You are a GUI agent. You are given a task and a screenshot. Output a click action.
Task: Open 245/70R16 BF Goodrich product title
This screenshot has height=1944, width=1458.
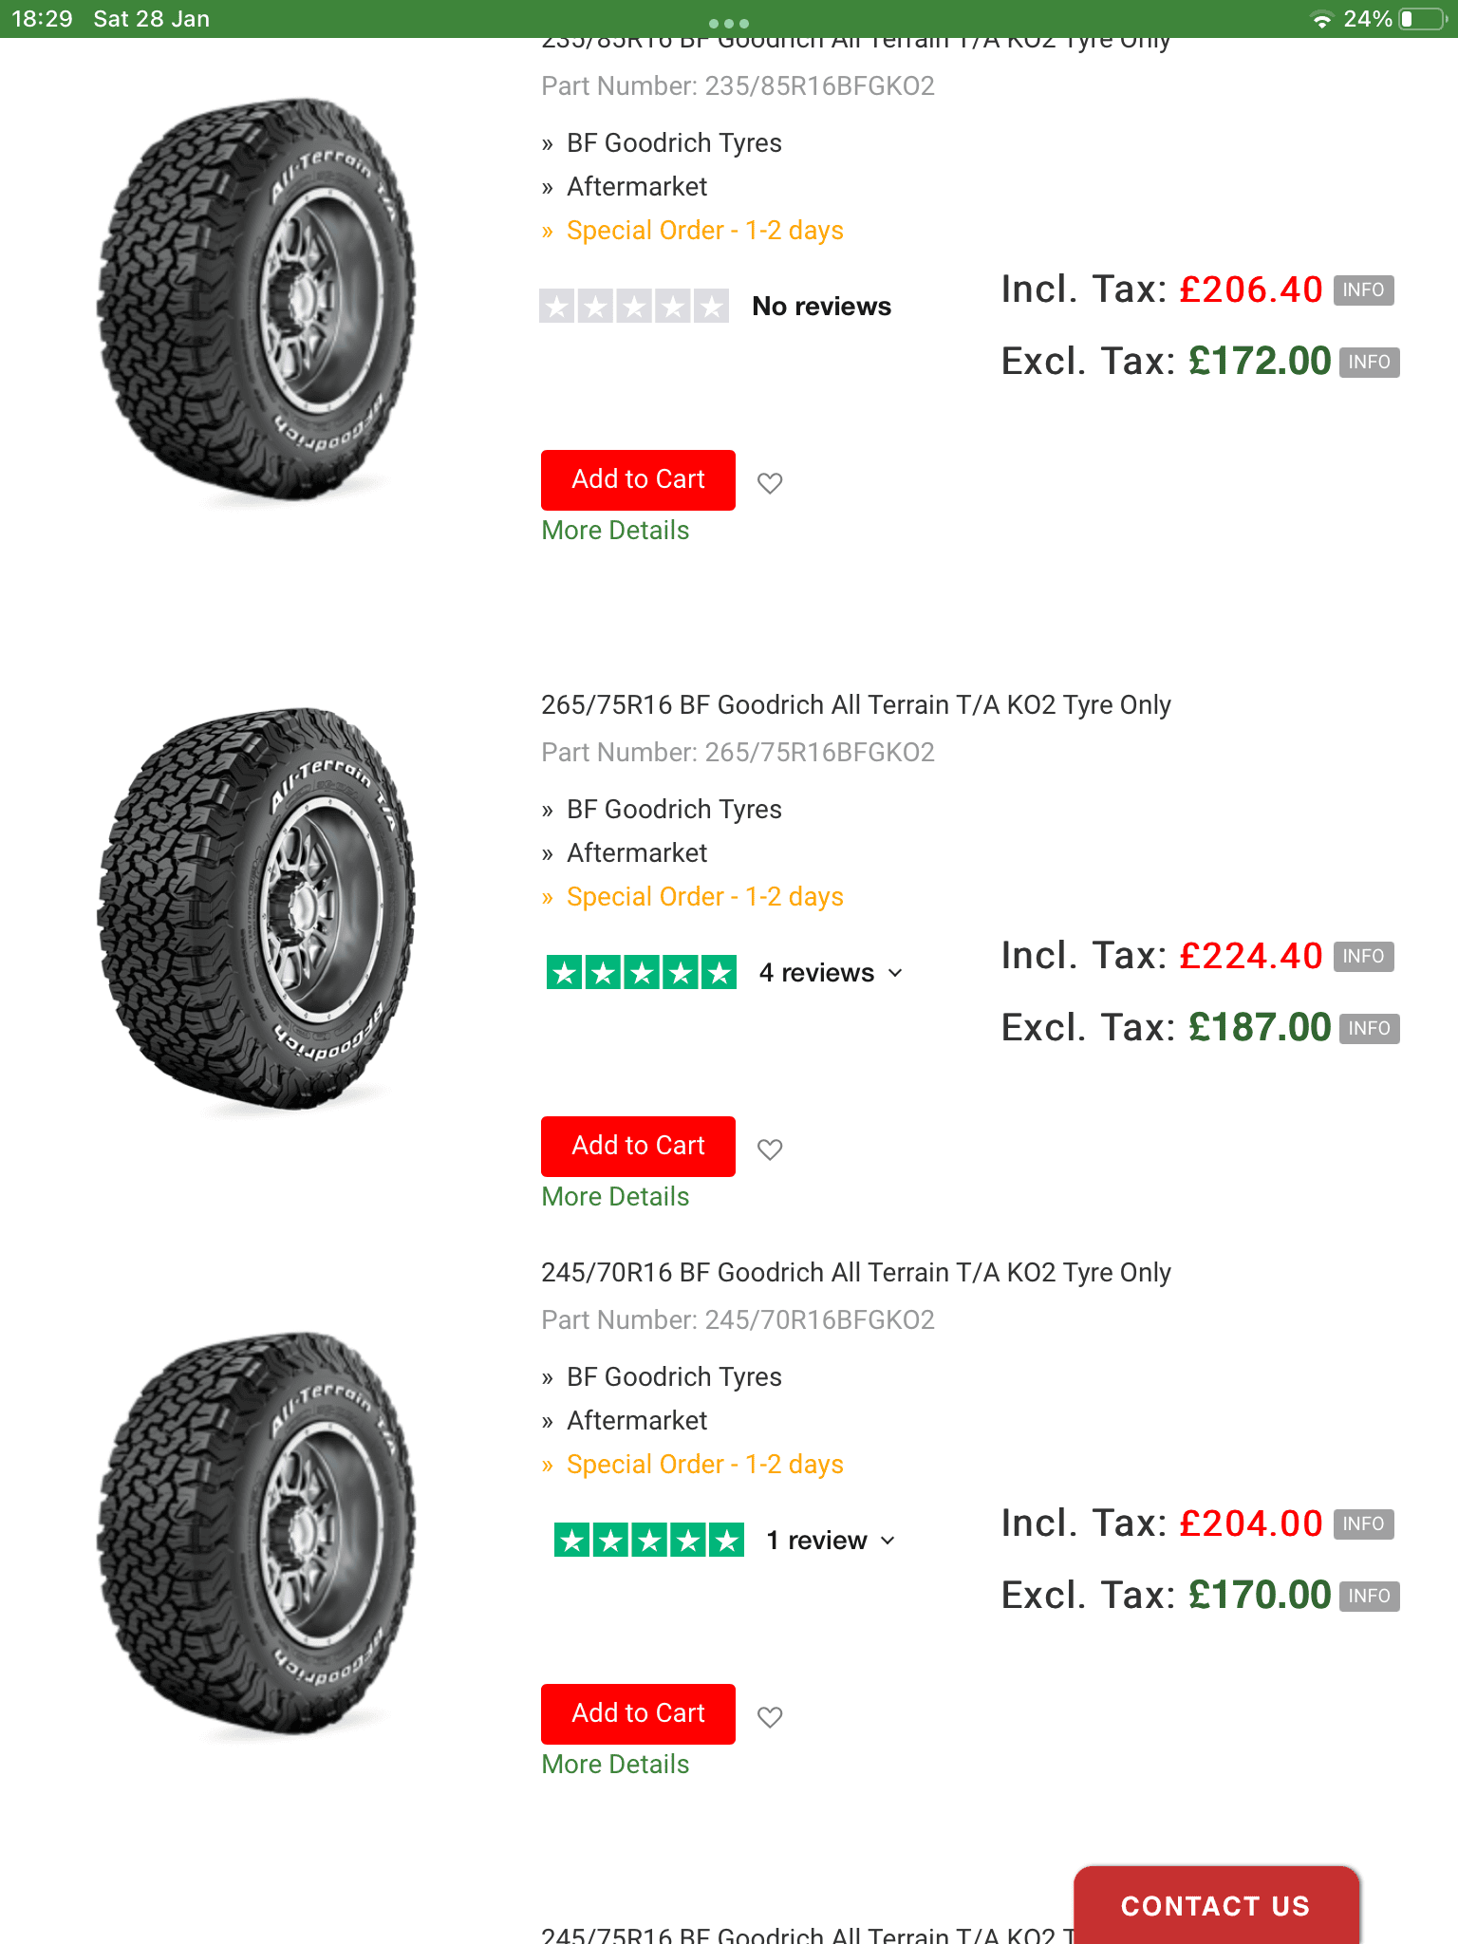tap(855, 1273)
